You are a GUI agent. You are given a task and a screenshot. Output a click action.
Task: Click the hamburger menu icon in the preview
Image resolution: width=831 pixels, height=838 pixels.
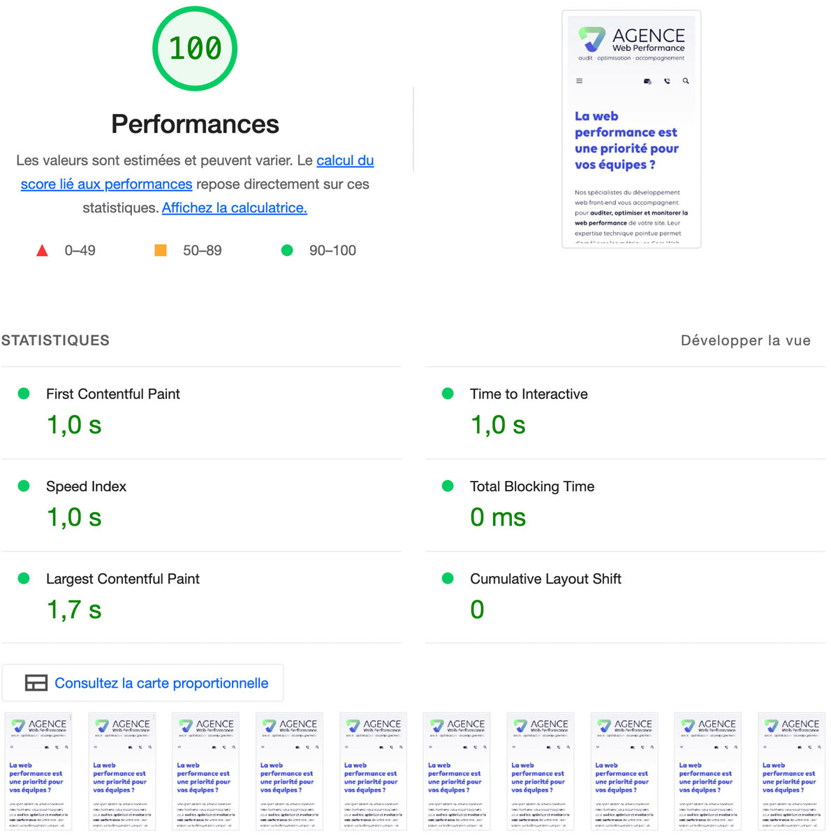tap(580, 81)
